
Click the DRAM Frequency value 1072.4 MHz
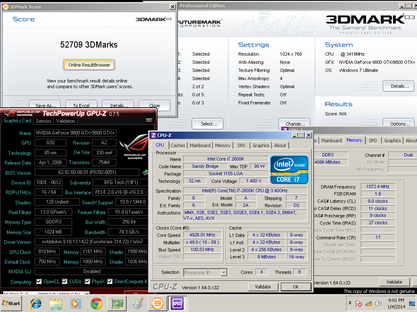point(378,186)
